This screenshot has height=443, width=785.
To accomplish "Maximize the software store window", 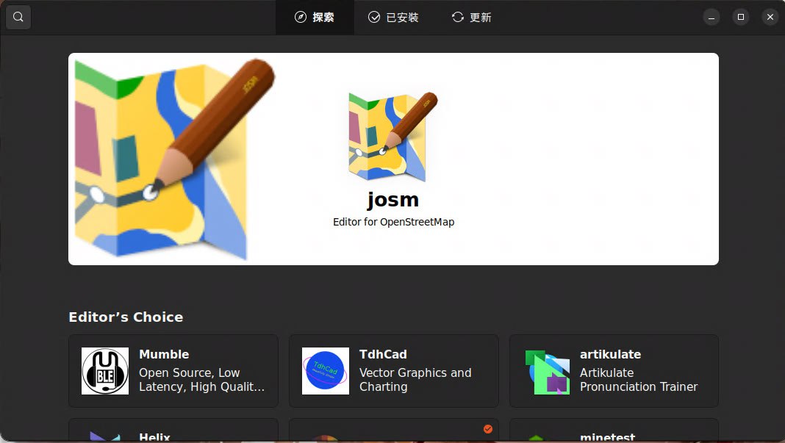I will pos(740,17).
